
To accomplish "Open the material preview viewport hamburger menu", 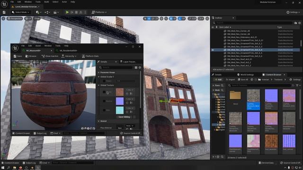I will tap(14, 62).
